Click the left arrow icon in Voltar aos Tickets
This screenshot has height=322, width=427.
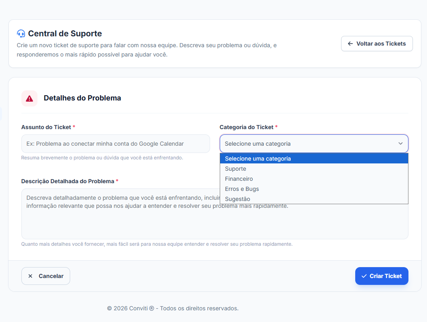[350, 44]
